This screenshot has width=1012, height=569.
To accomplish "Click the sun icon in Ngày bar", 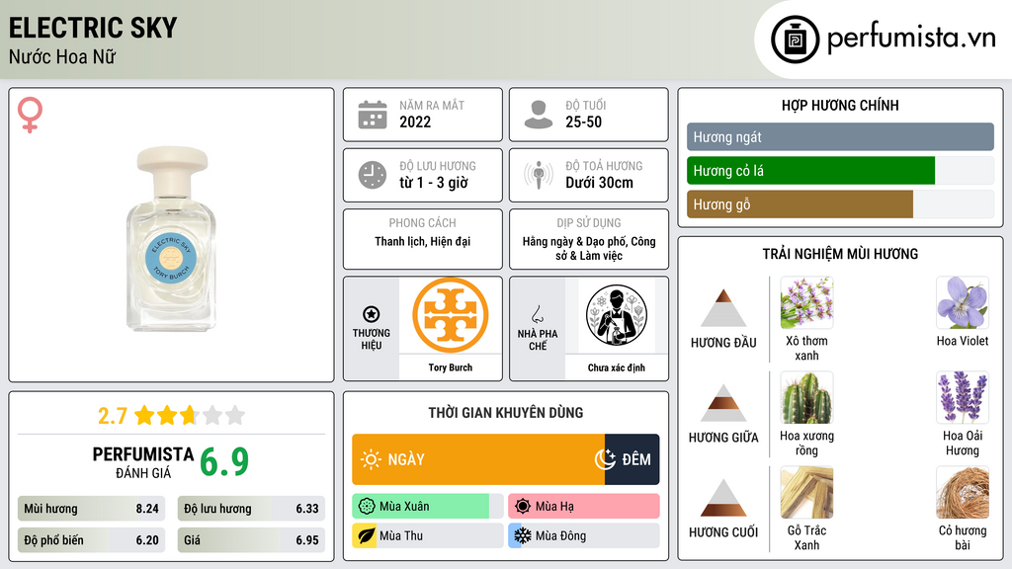I will coord(371,459).
